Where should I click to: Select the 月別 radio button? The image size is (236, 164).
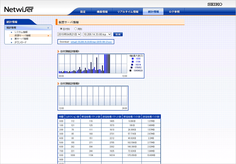pos(76,29)
